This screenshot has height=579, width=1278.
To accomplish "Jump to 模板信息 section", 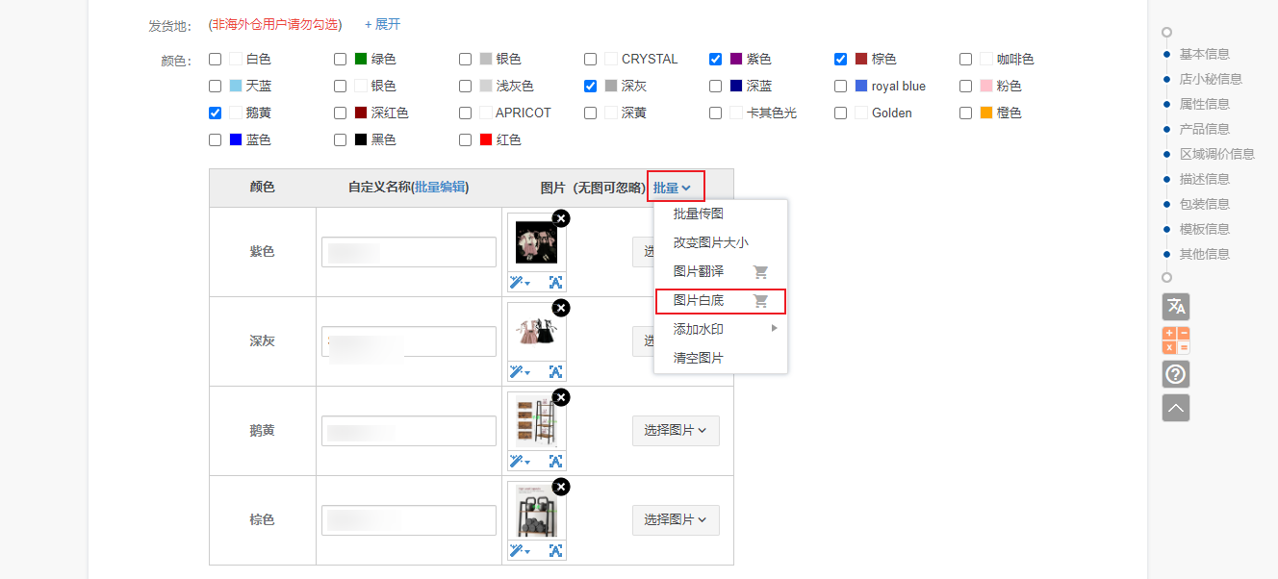I will point(1204,229).
